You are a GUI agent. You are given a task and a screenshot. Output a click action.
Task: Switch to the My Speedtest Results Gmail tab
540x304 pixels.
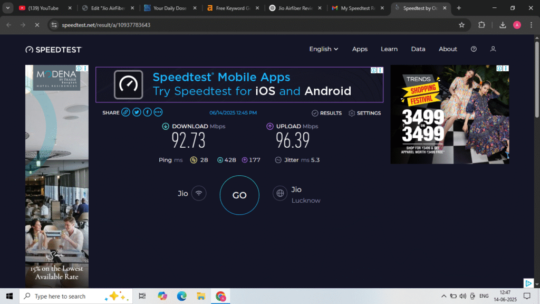pyautogui.click(x=358, y=8)
